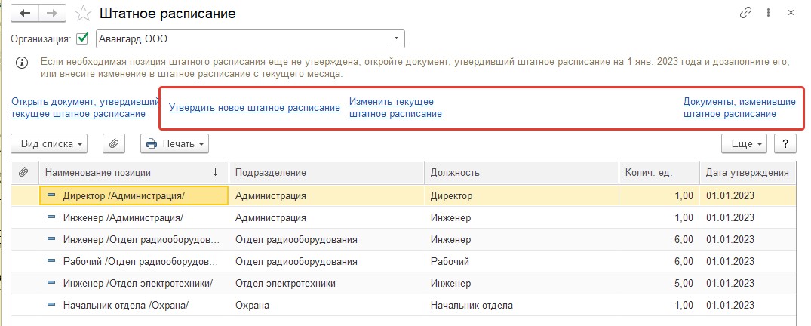811x326 pixels.
Task: Copy link using the chain icon
Action: click(x=745, y=13)
